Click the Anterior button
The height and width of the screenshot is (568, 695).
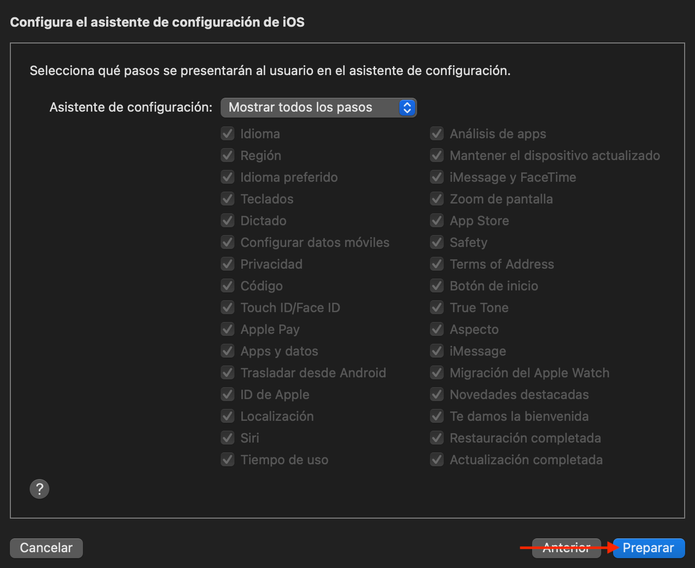566,548
